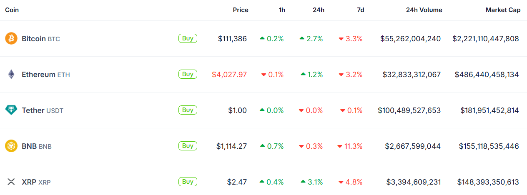Sort by Market Cap column header

[x=503, y=10]
